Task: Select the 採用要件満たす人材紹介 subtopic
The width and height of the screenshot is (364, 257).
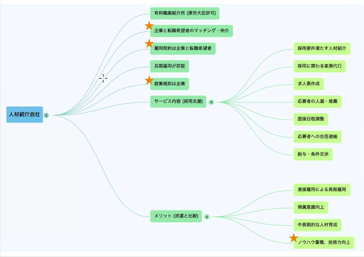Action: 321,49
